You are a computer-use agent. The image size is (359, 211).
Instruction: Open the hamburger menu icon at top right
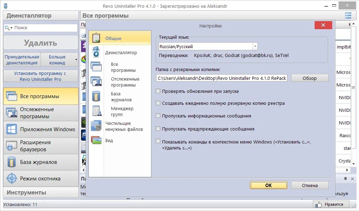point(348,15)
